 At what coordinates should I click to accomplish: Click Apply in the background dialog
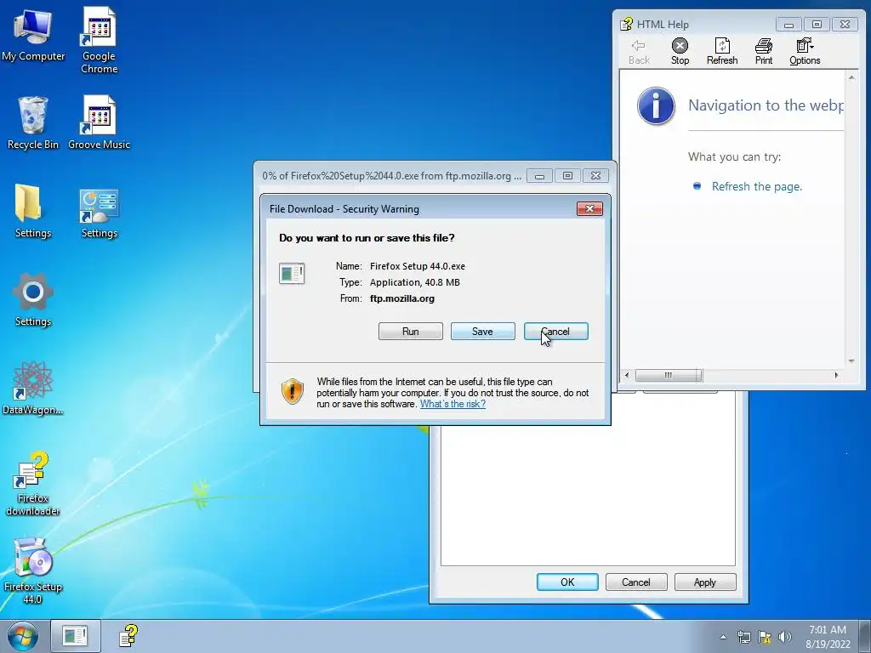tap(705, 582)
